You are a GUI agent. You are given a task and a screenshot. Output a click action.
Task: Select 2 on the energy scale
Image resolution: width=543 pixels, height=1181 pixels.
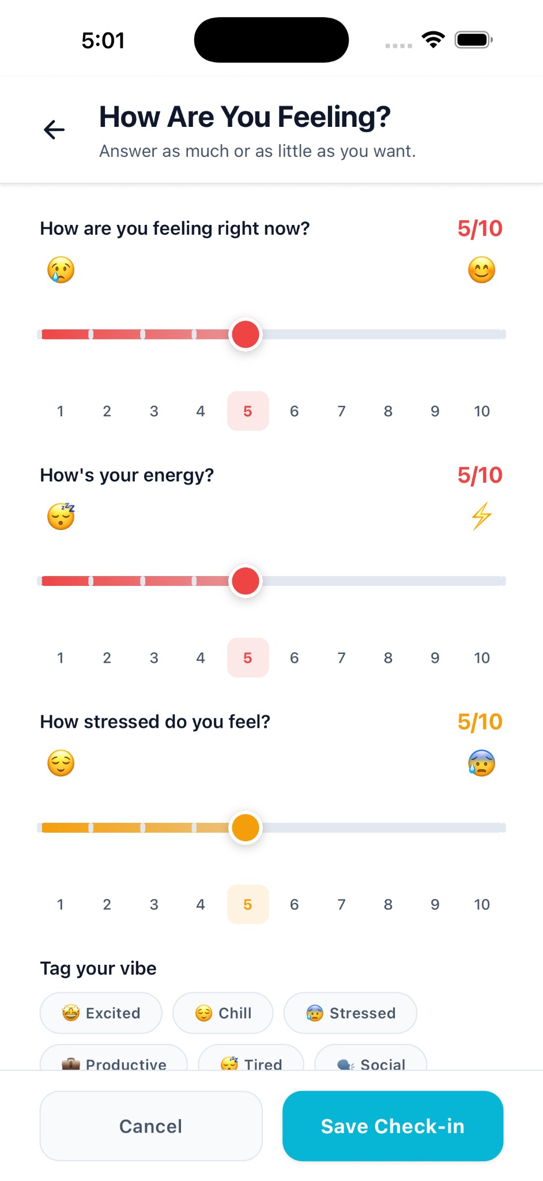tap(107, 658)
